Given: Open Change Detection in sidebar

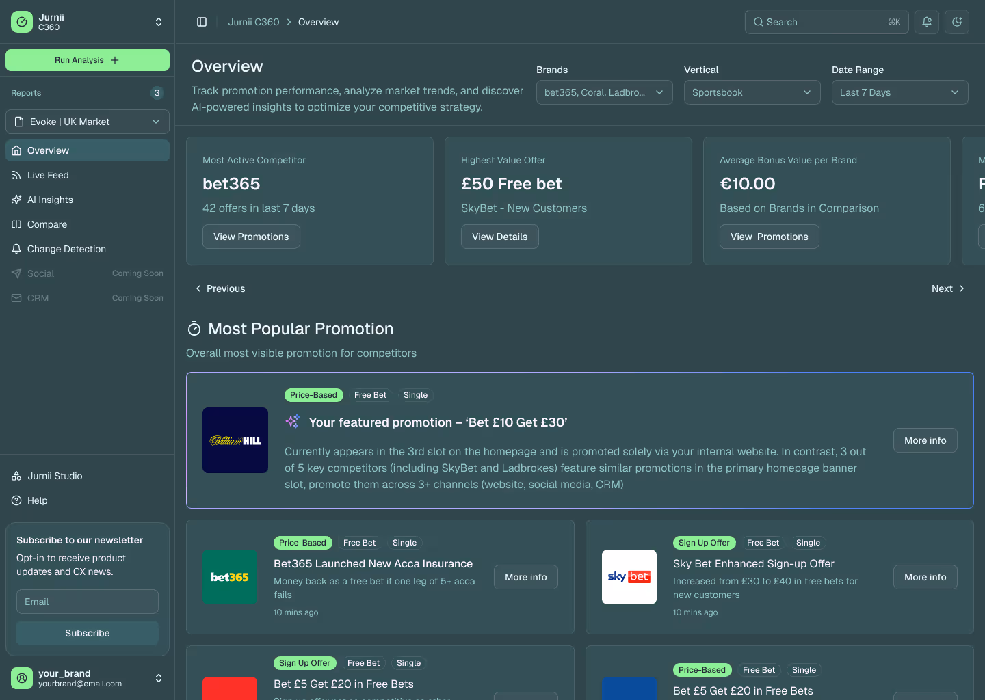Looking at the screenshot, I should click(x=88, y=249).
